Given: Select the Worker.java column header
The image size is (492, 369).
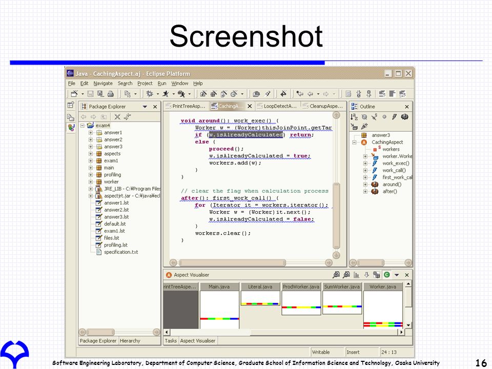Looking at the screenshot, I should (382, 287).
